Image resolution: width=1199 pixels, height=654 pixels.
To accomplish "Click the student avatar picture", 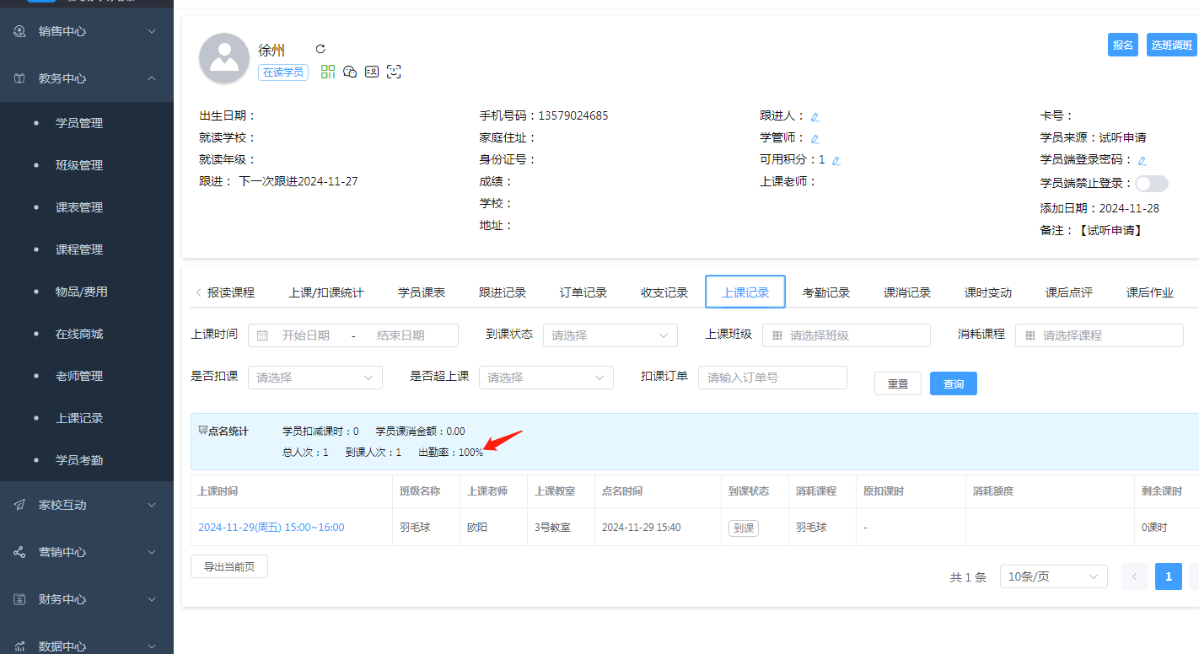I will (223, 59).
